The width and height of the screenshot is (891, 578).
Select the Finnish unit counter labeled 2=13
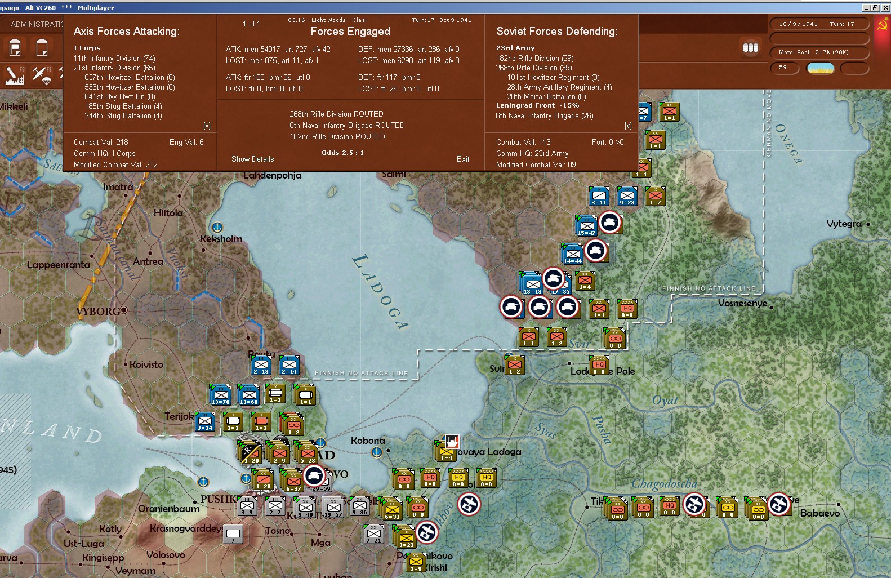point(261,366)
